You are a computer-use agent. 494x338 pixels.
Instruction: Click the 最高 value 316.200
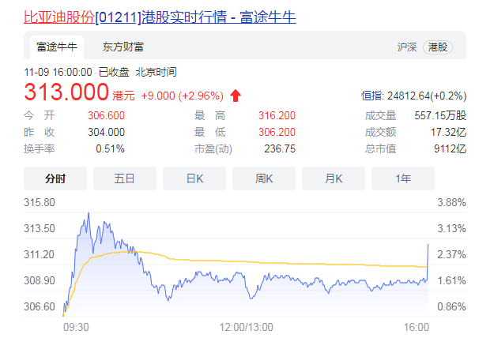[x=277, y=115]
